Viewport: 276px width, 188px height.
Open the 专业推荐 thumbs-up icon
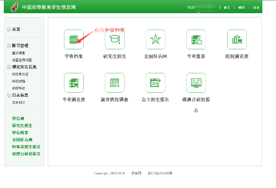coord(196,39)
